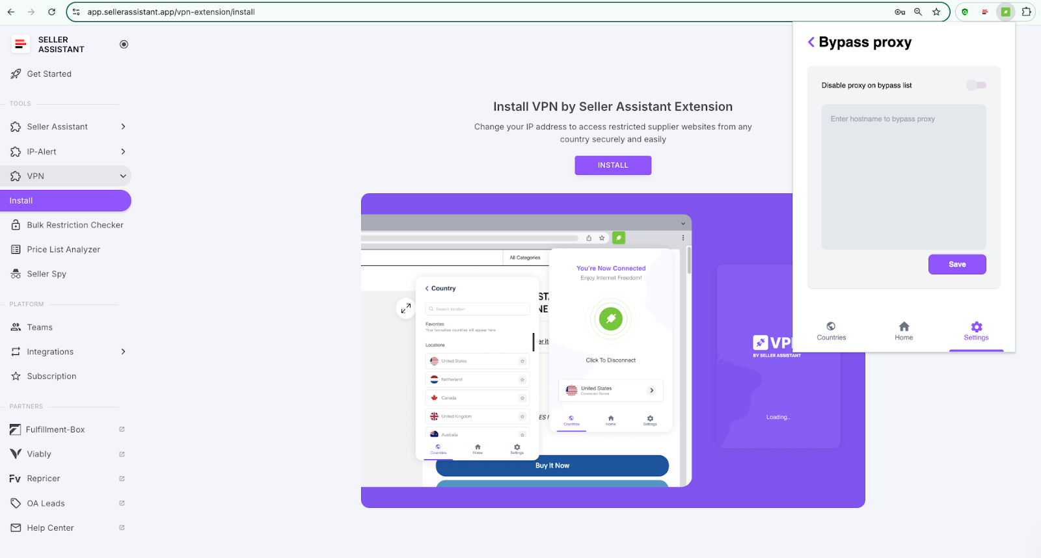Open Teams people icon

tap(16, 327)
